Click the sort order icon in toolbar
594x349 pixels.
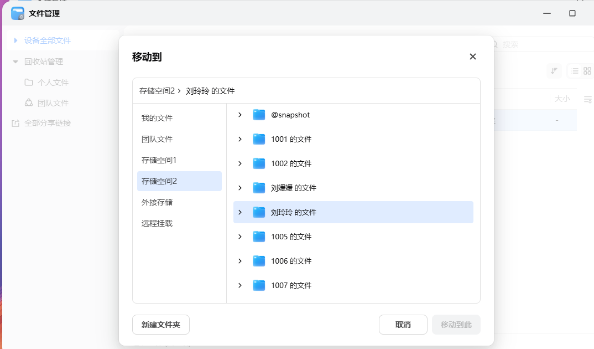coord(554,70)
